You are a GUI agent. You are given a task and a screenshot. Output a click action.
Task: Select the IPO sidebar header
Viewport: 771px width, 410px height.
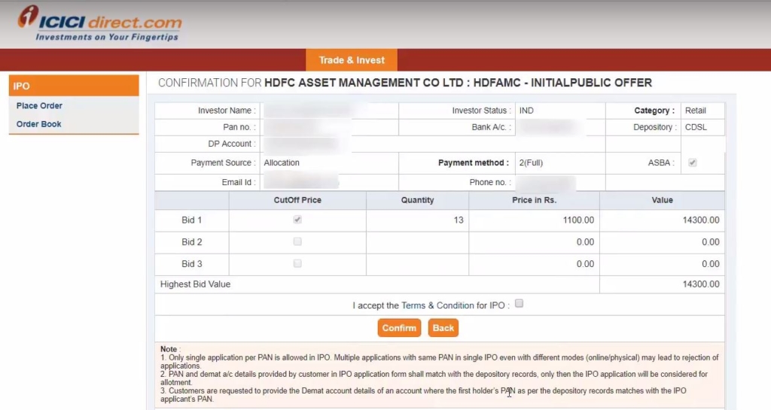coord(74,86)
